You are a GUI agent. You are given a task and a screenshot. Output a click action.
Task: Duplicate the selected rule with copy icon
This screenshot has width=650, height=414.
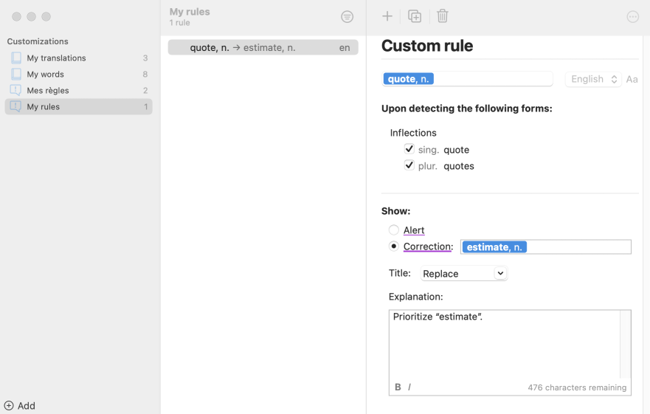(415, 16)
